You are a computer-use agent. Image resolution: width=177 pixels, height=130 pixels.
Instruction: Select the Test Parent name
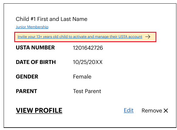(87, 91)
